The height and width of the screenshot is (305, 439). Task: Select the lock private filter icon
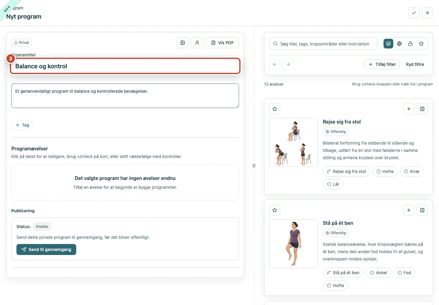410,44
